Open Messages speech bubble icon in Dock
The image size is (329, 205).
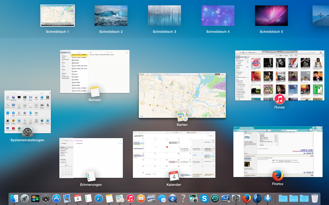162,199
